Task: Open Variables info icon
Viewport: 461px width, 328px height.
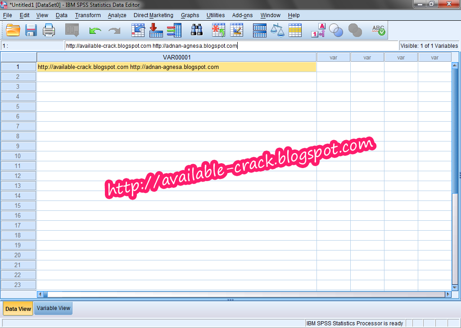Action: click(x=174, y=30)
